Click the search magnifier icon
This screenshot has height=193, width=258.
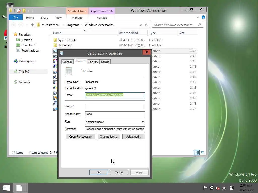pos(200,25)
